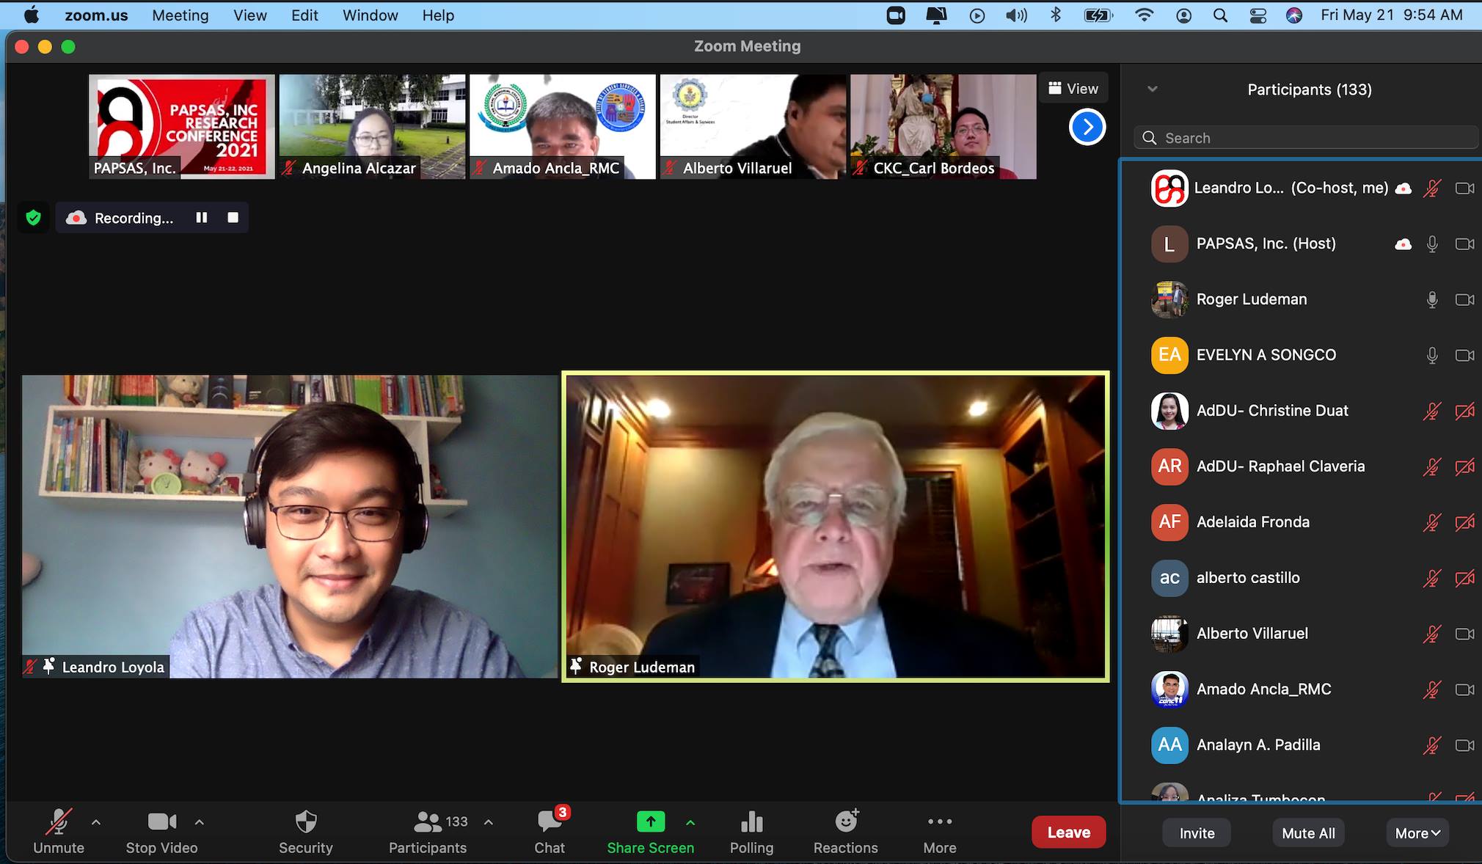Screen dimensions: 1482x864
Task: Click the red Leave button
Action: click(1069, 832)
